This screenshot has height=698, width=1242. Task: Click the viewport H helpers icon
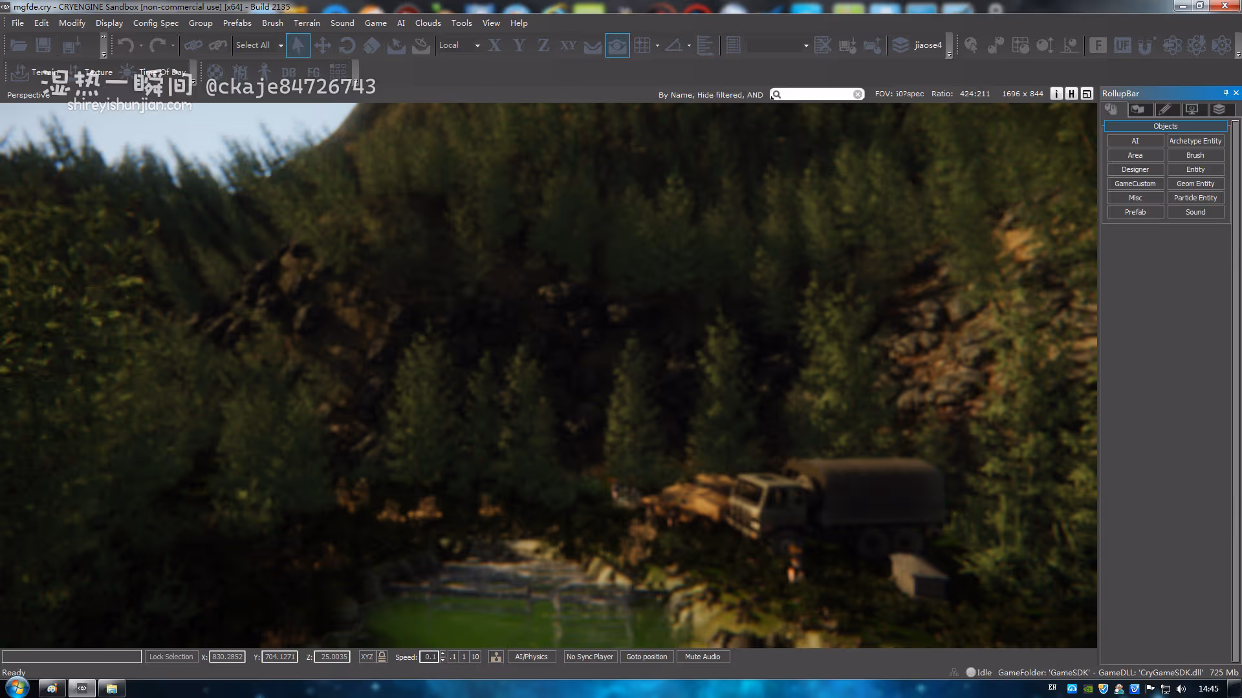coord(1072,94)
